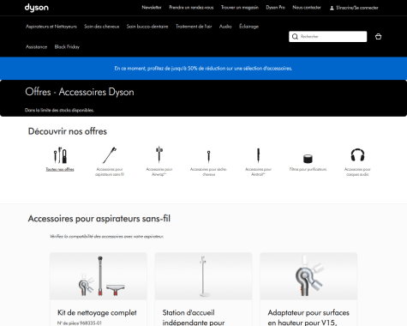Select purifier filters category icon
Viewport: 407px width, 326px height.
tap(308, 159)
